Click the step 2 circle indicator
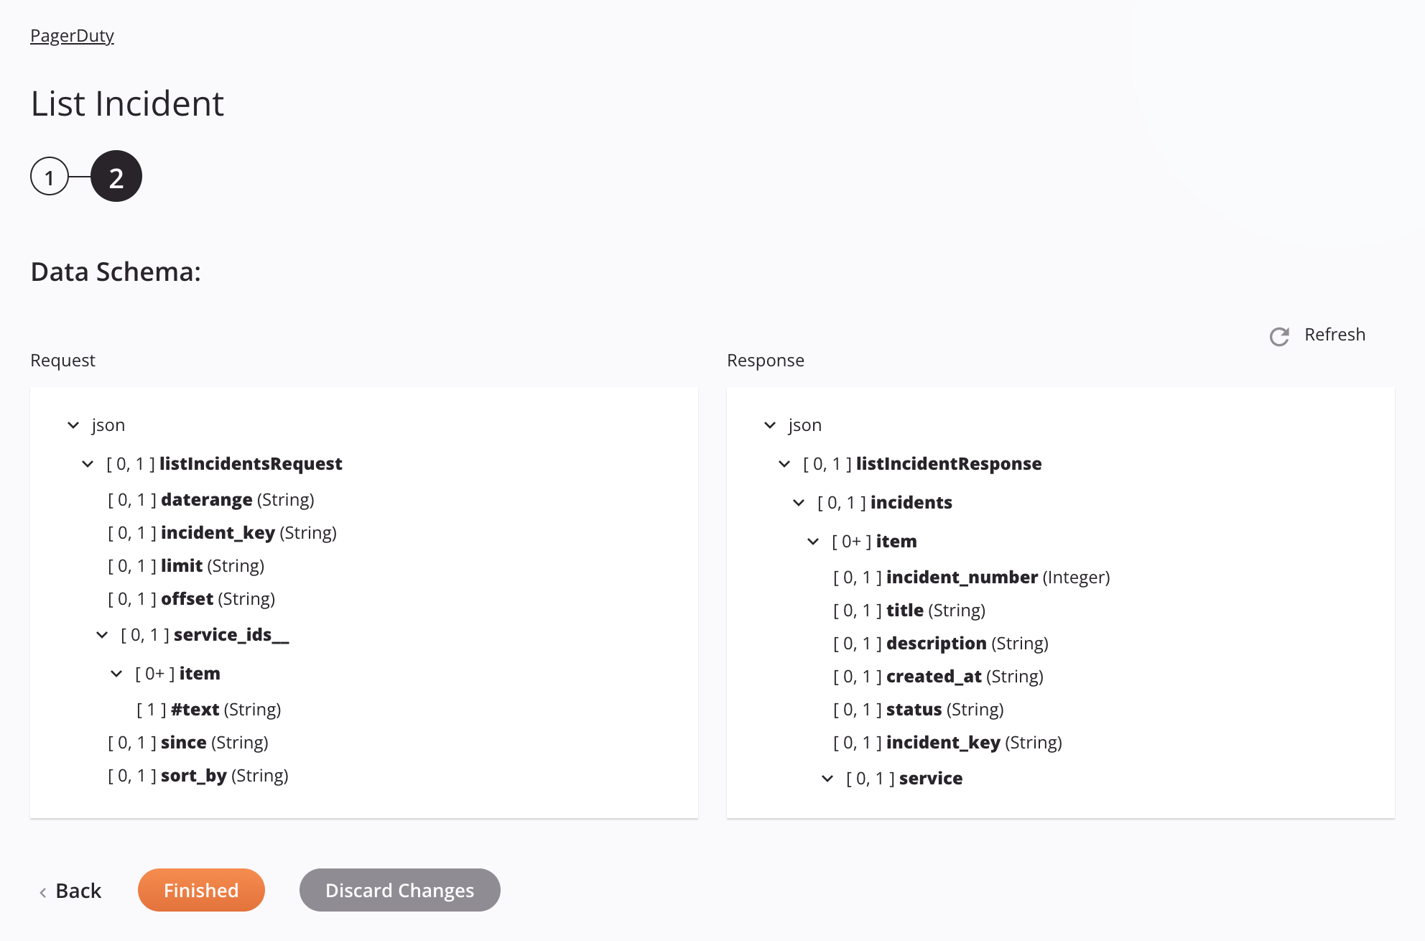The image size is (1425, 941). click(116, 175)
